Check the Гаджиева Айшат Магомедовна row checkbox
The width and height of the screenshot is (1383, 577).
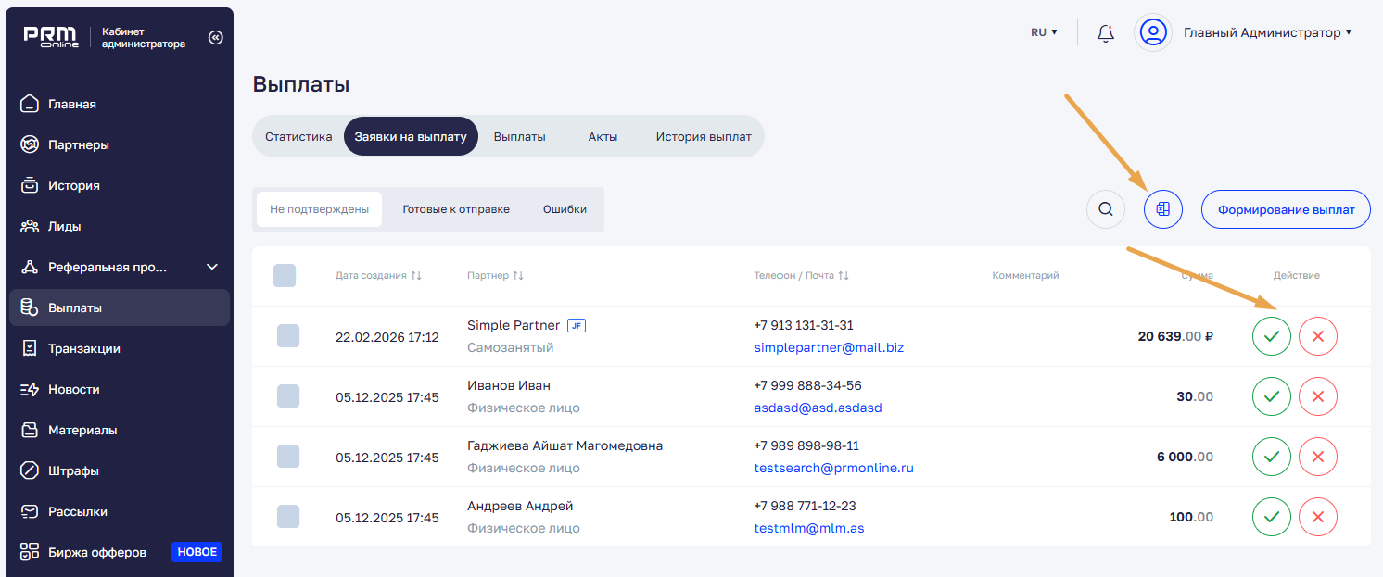click(x=288, y=457)
